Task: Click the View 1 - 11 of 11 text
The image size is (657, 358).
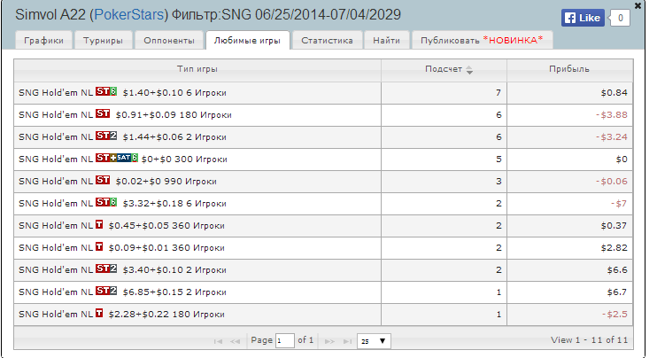Action: tap(589, 340)
